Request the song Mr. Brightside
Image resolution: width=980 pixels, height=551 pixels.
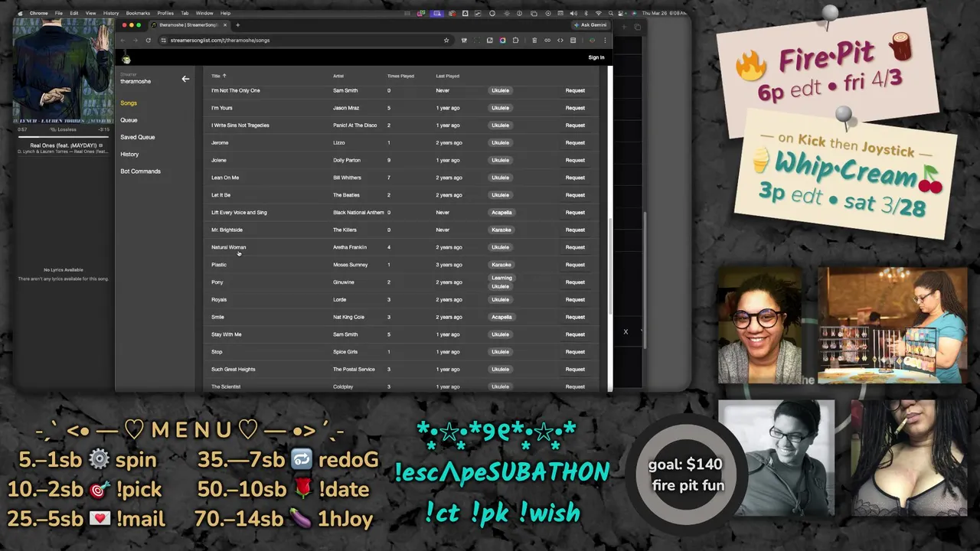point(575,230)
